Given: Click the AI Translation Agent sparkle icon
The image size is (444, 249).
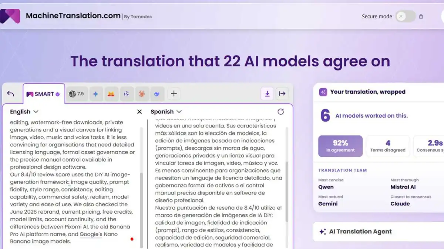Looking at the screenshot, I should point(323,232).
